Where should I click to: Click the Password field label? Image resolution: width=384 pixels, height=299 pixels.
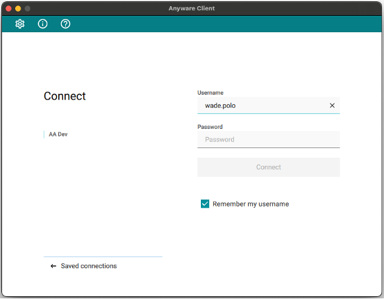tap(210, 127)
